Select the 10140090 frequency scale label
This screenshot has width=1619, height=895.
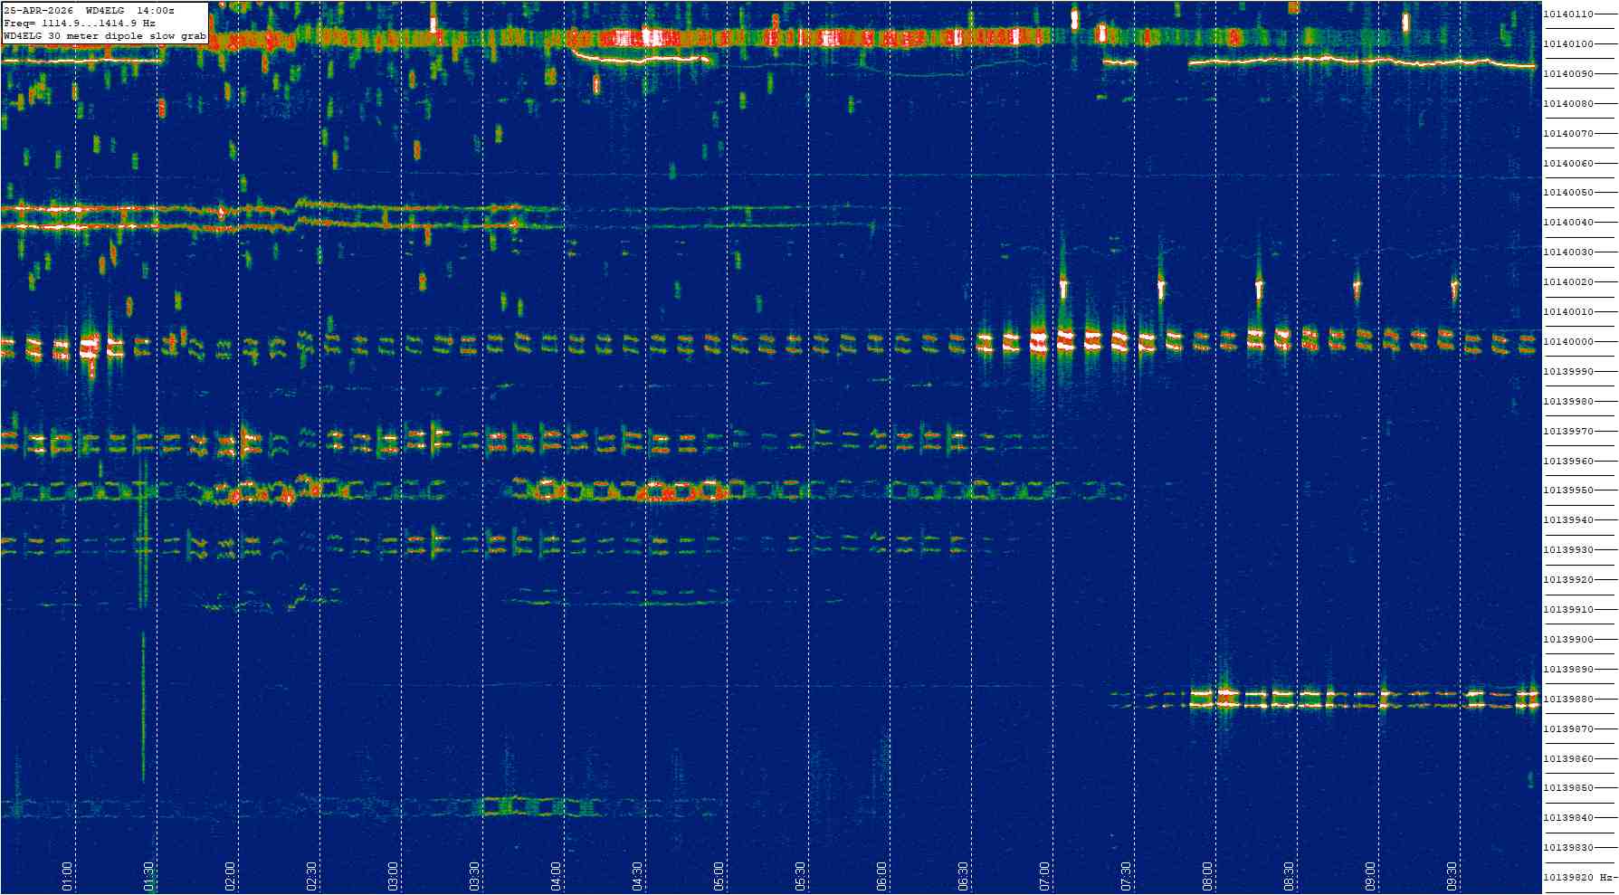[1568, 74]
